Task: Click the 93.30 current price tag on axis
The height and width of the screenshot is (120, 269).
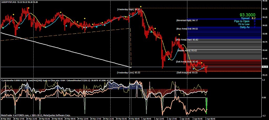Action: [265, 67]
